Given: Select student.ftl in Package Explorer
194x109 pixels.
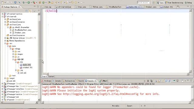Looking at the screenshot, I should (x=26, y=68).
